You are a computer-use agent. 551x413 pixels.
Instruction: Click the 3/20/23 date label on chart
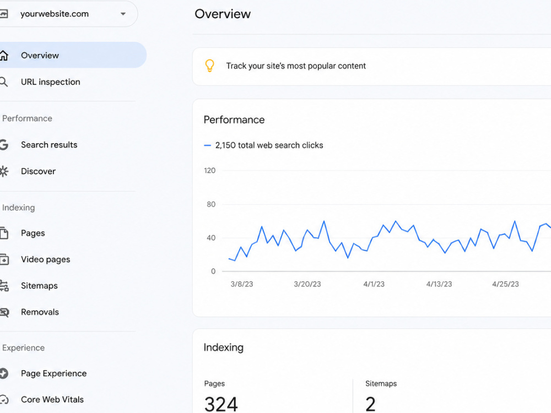click(x=307, y=284)
